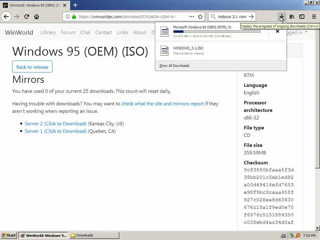The width and height of the screenshot is (320, 240).
Task: Select the WINDOWS_3.1.ISO download entry
Action: pos(221,51)
